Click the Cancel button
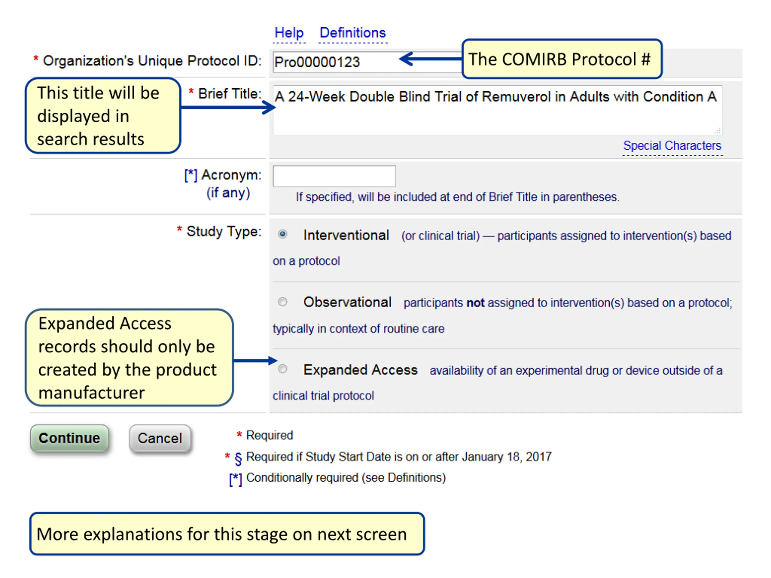 tap(160, 438)
